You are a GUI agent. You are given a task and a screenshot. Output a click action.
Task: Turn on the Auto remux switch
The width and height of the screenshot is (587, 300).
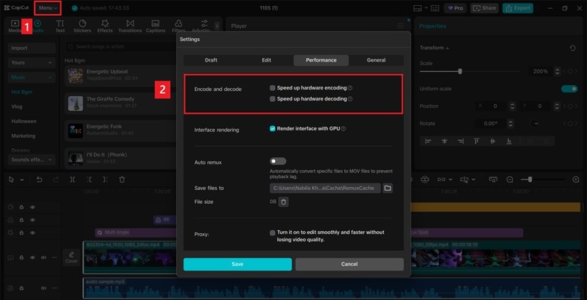tap(278, 161)
